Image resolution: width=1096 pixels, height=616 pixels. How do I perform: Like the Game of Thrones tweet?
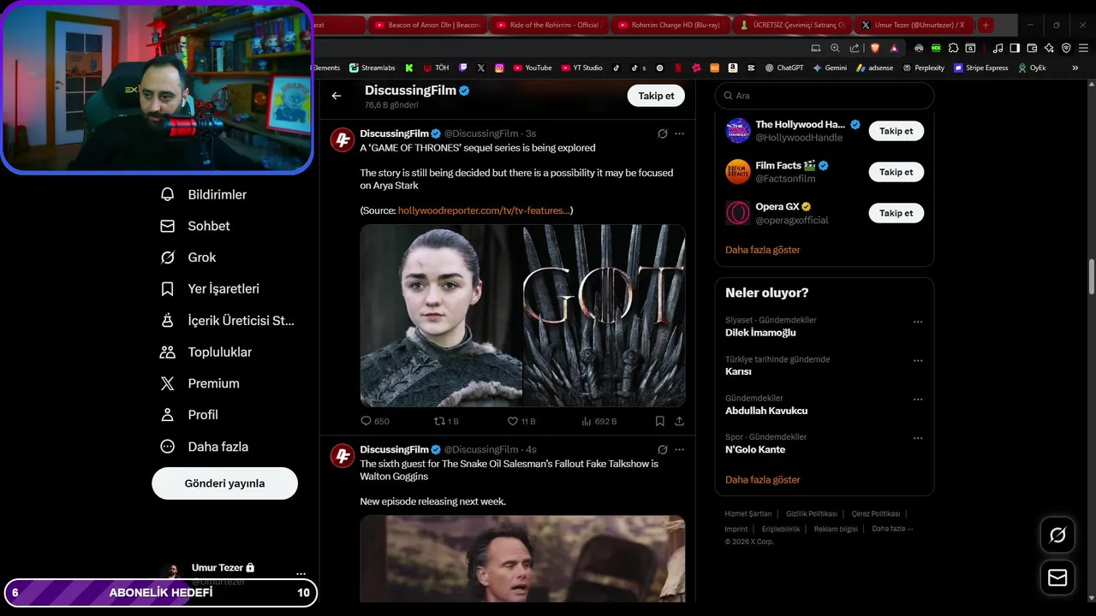click(x=521, y=421)
